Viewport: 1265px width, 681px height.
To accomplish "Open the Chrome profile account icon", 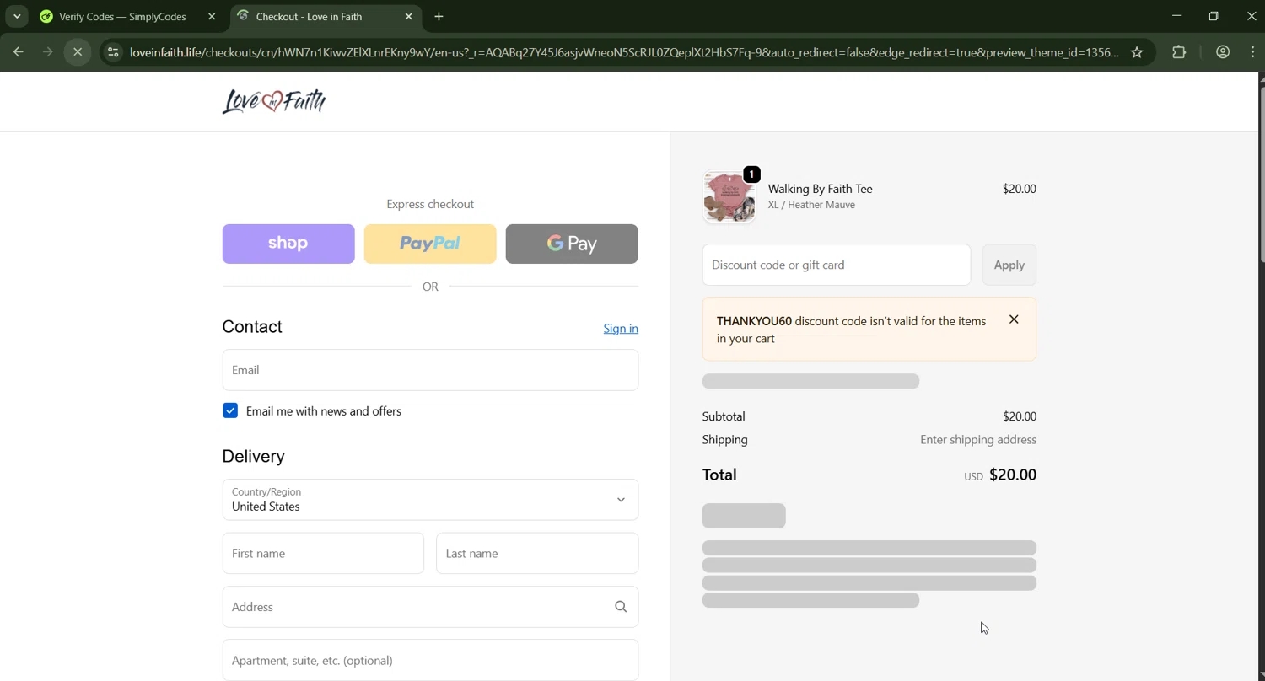I will pyautogui.click(x=1223, y=52).
